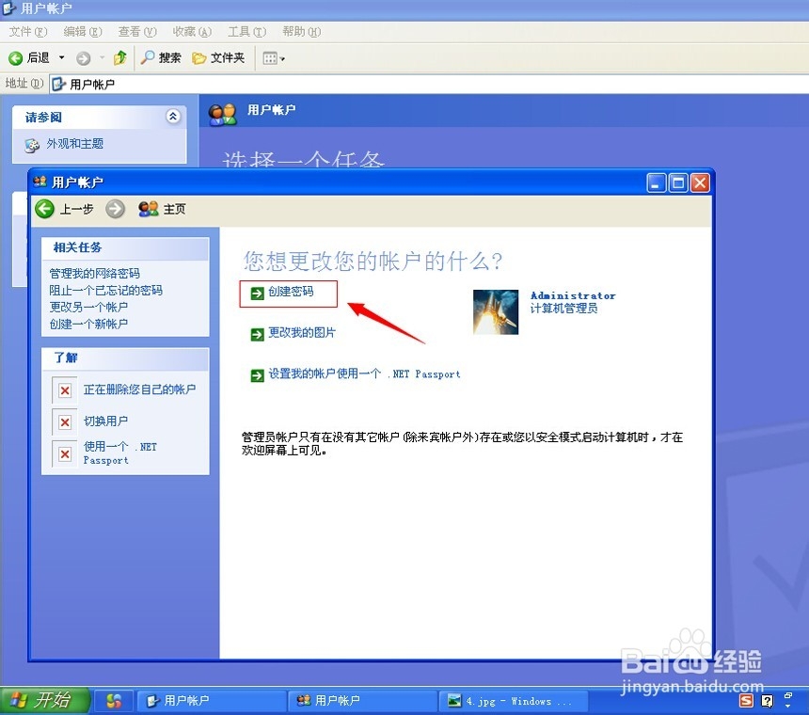Minimize the 用户帐户 dialog window

pyautogui.click(x=657, y=183)
